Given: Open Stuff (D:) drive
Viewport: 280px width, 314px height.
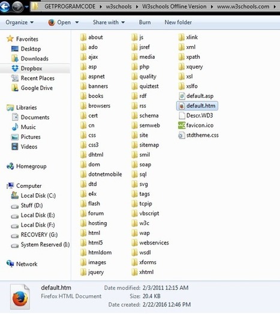Looking at the screenshot, I should [27, 205].
